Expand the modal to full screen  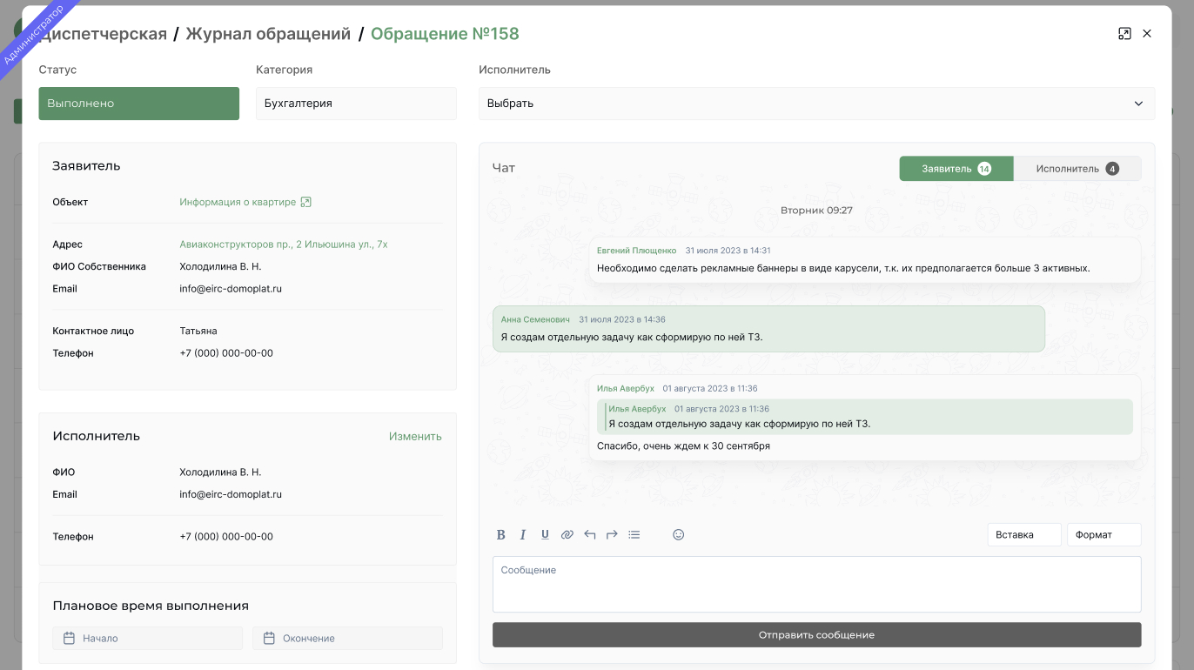tap(1124, 34)
